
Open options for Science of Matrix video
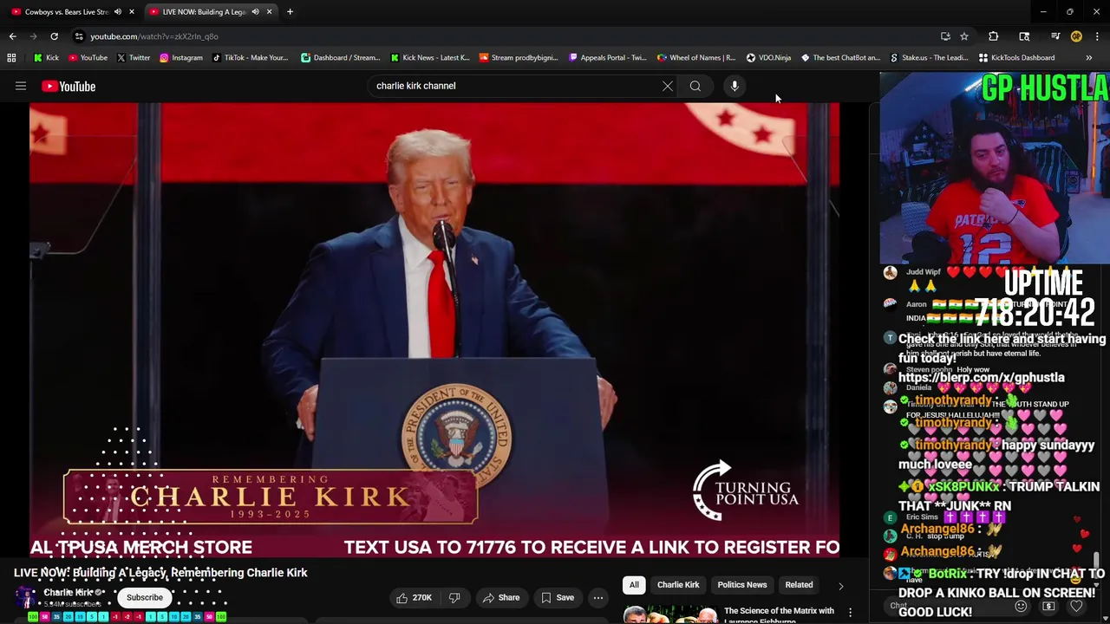pos(850,613)
